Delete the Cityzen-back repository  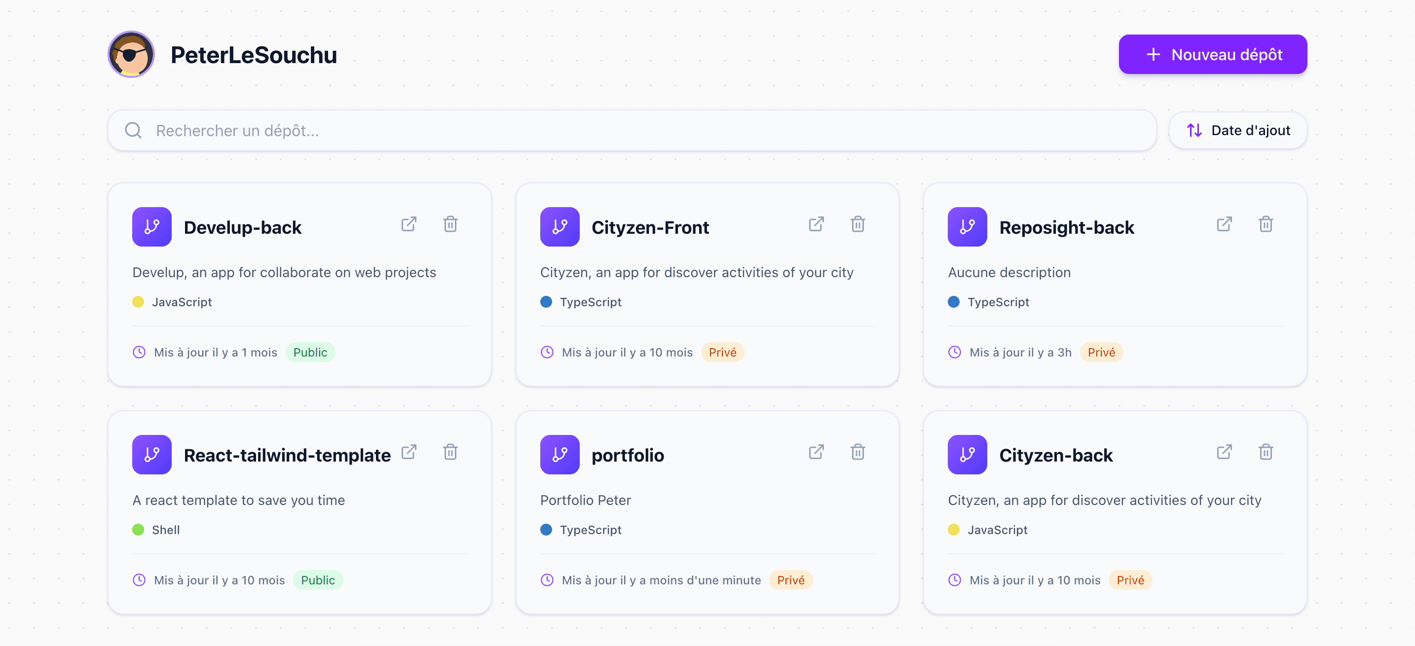[1266, 452]
